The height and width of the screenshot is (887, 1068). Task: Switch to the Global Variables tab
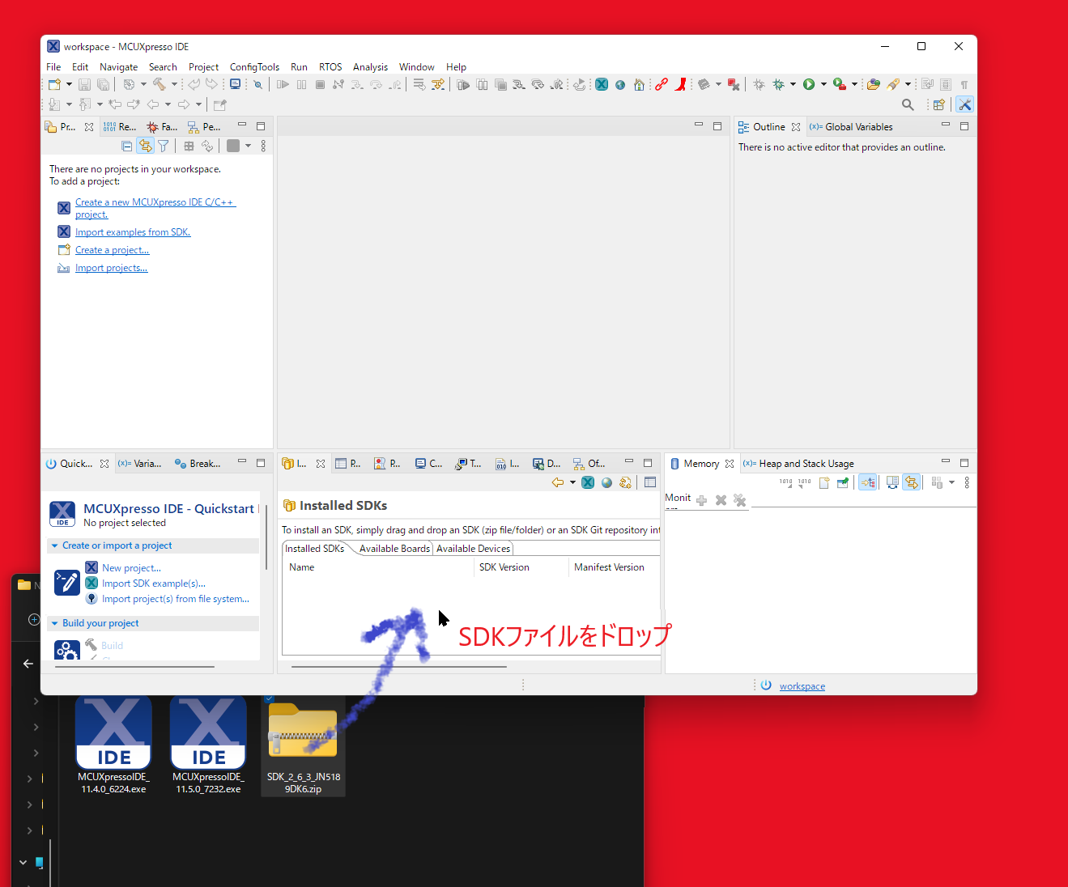click(851, 127)
